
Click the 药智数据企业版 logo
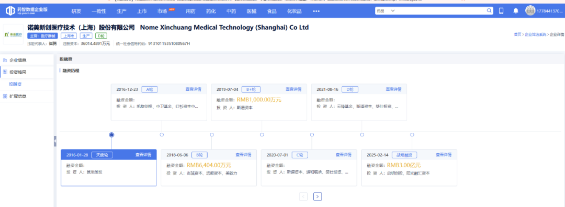26,11
